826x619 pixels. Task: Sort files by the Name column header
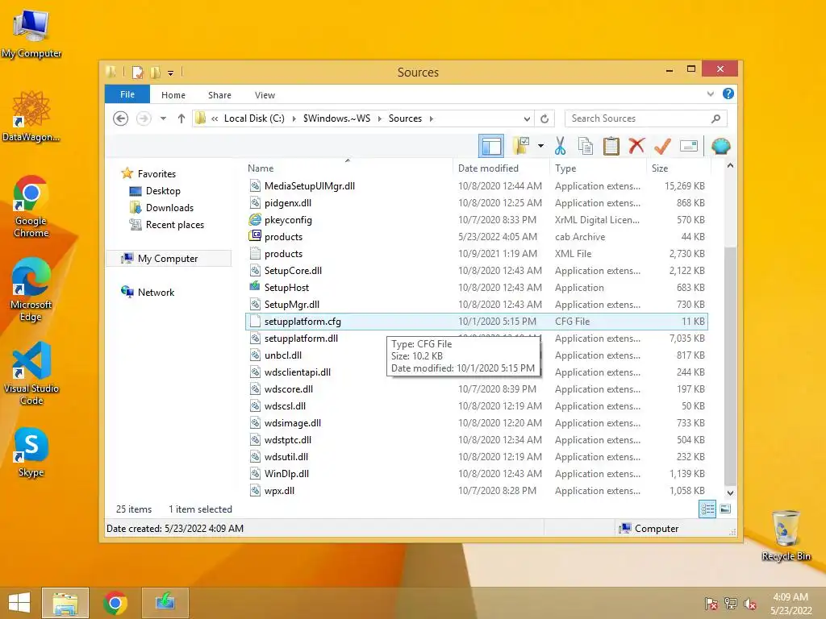(x=348, y=168)
